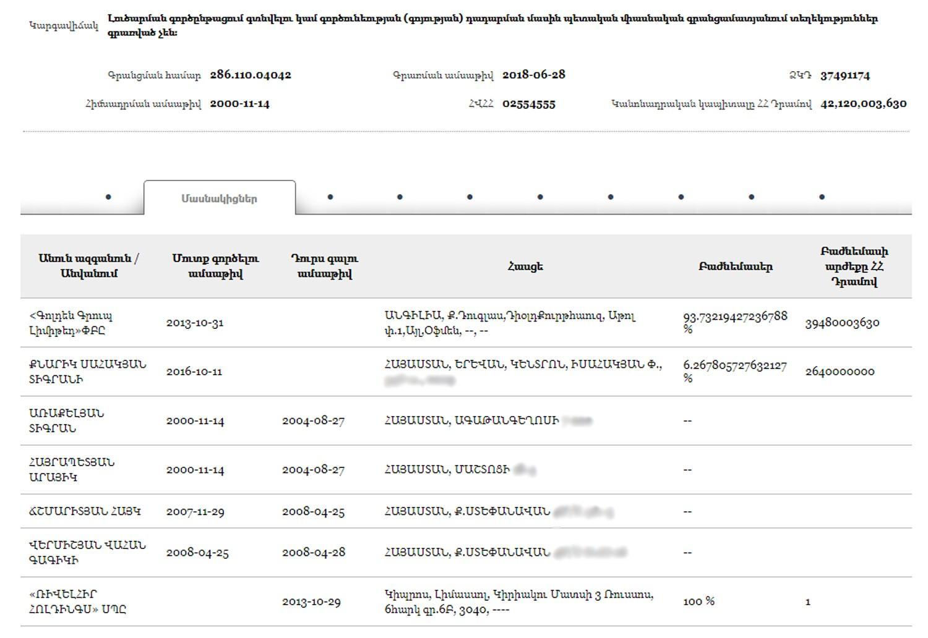Click participant ՔՆԱՐԻԿ ՍԱՀԱԿՅԱՆ ՏԻԳՐԱՆԻ
The height and width of the screenshot is (638, 928).
click(87, 372)
